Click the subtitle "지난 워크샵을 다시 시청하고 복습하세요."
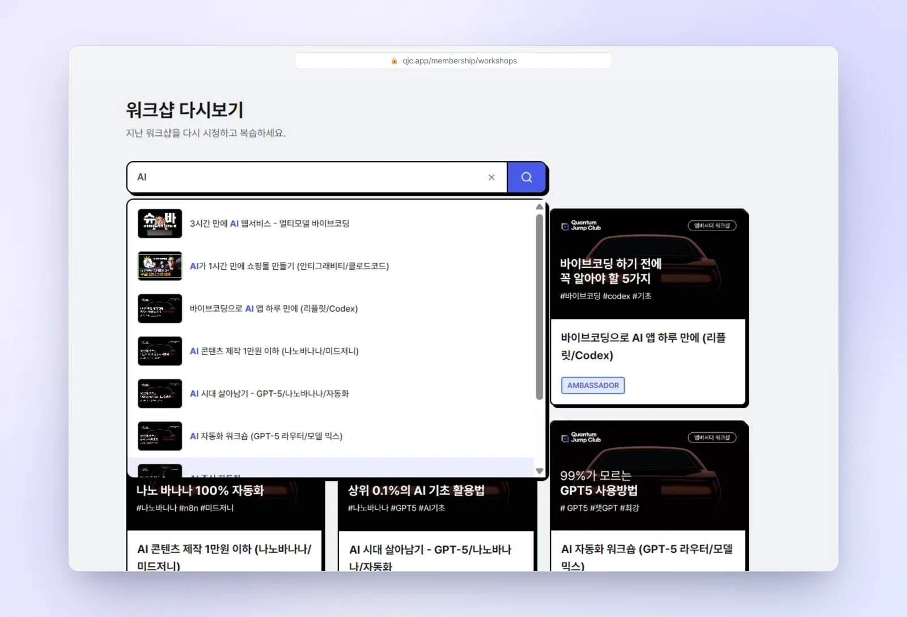907x617 pixels. click(206, 133)
